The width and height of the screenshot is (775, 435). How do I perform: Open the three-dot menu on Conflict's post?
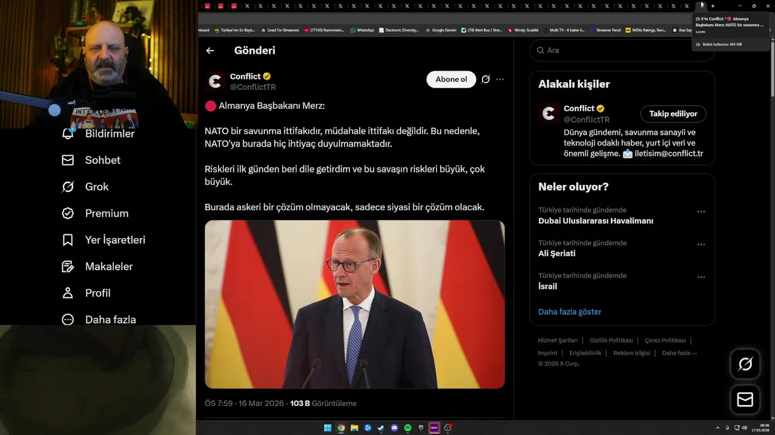(500, 79)
